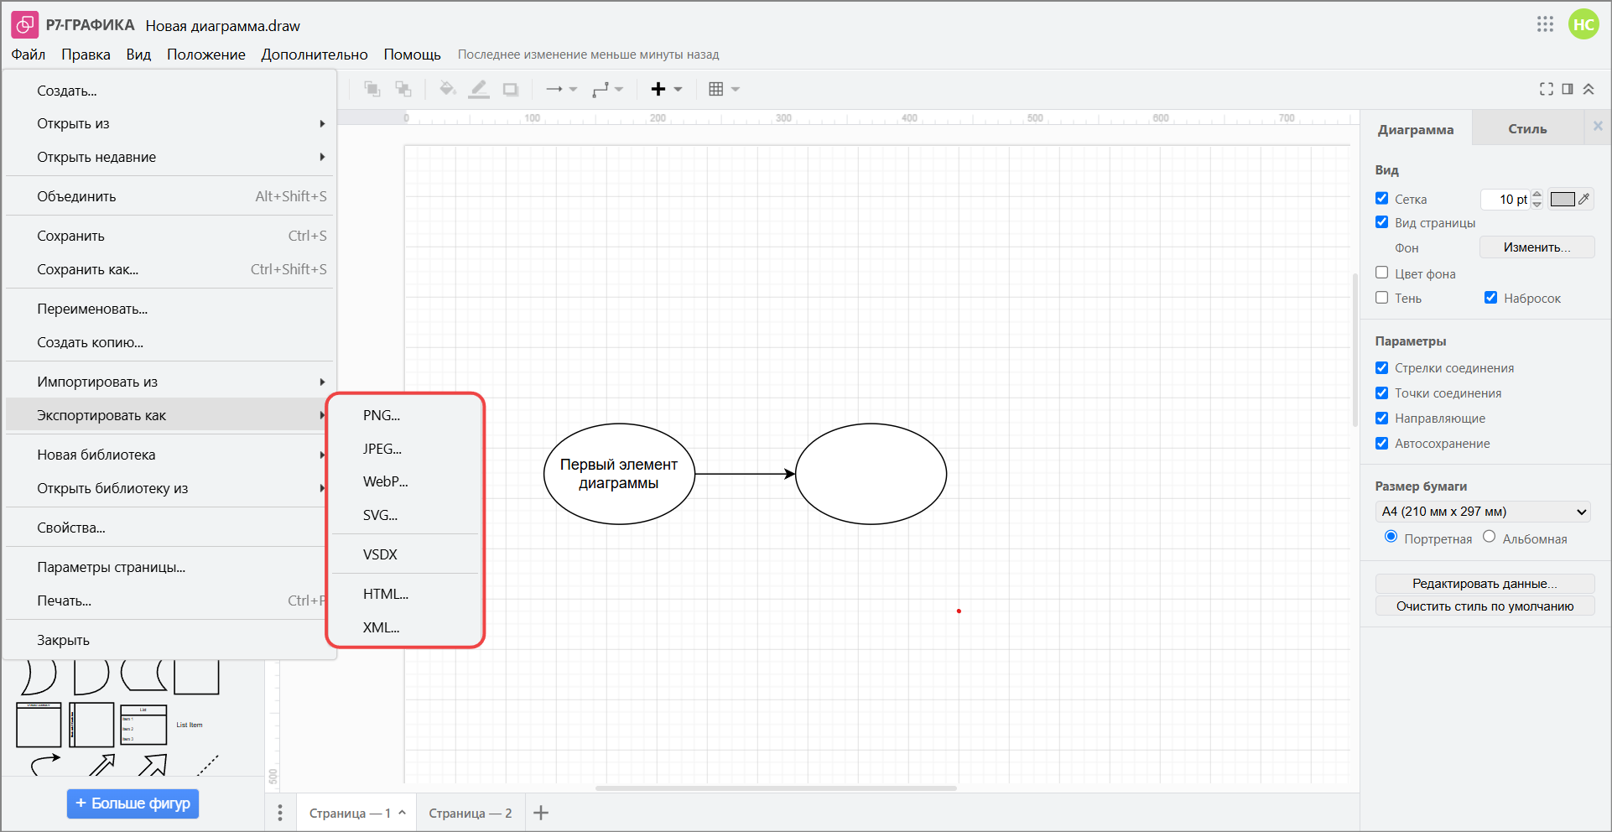Expand the table dropdown arrow

coord(736,89)
